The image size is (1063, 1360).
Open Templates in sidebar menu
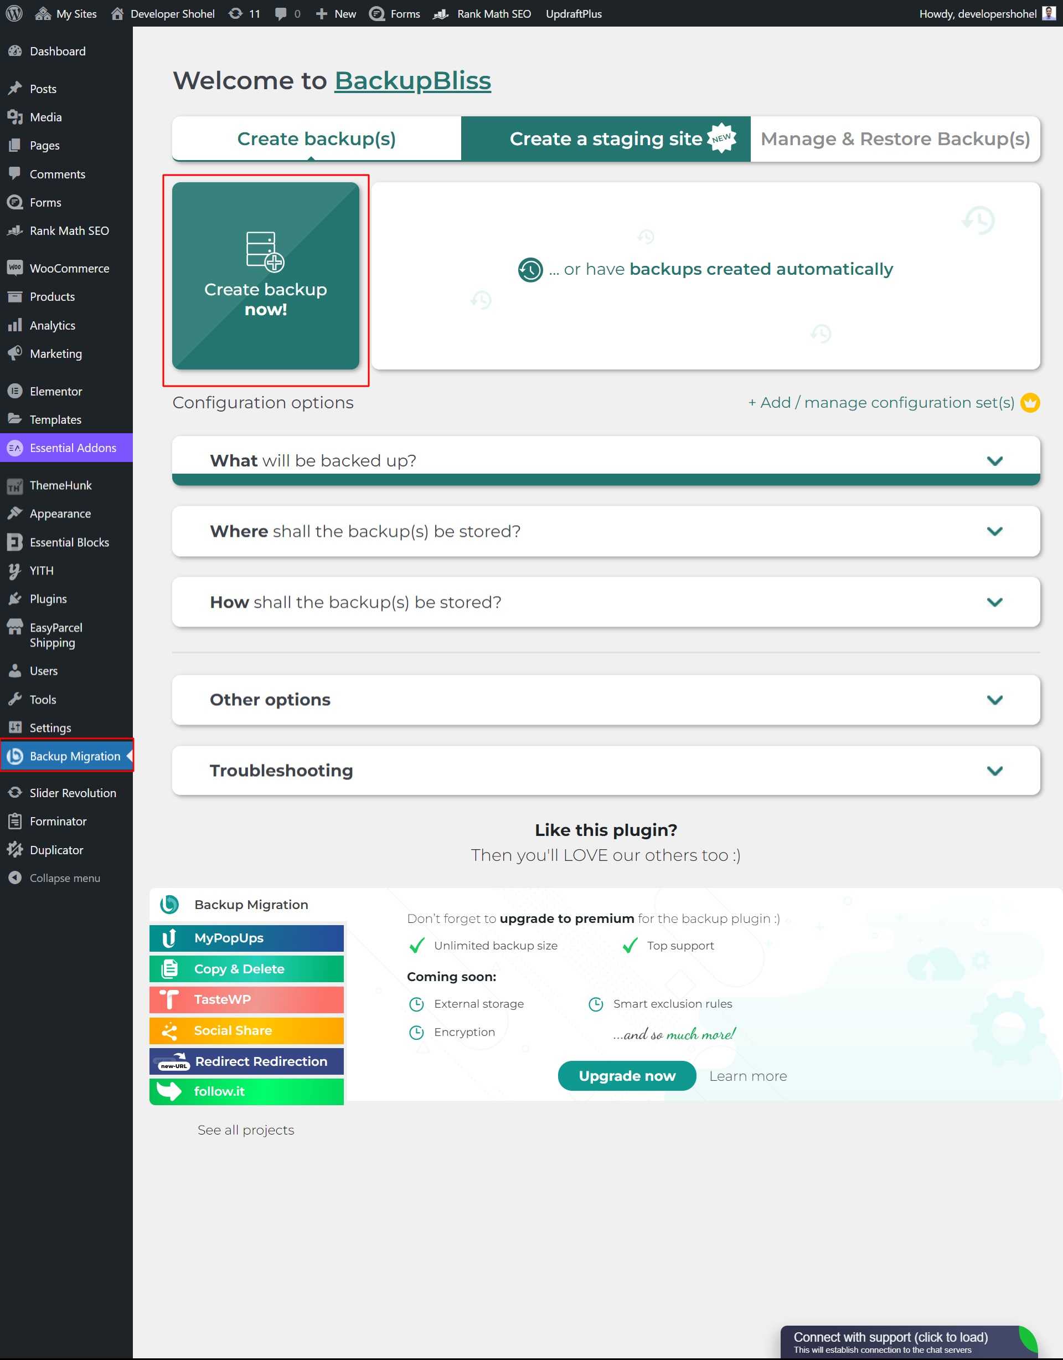[x=66, y=419]
